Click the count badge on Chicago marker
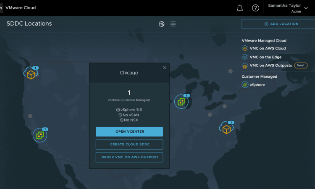315x189 pixels. (186, 96)
